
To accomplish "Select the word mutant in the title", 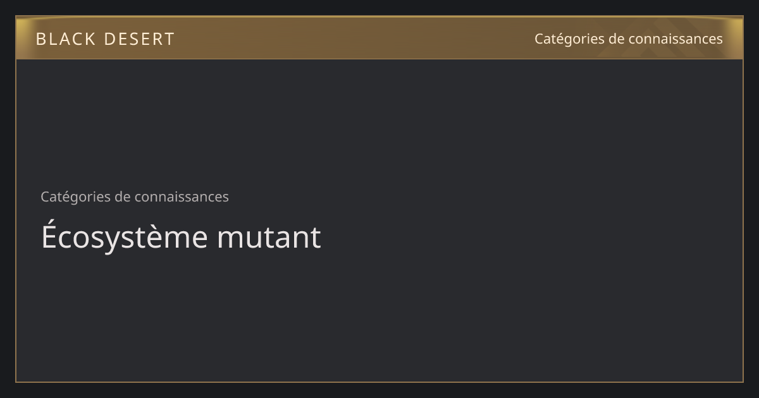I will point(269,239).
